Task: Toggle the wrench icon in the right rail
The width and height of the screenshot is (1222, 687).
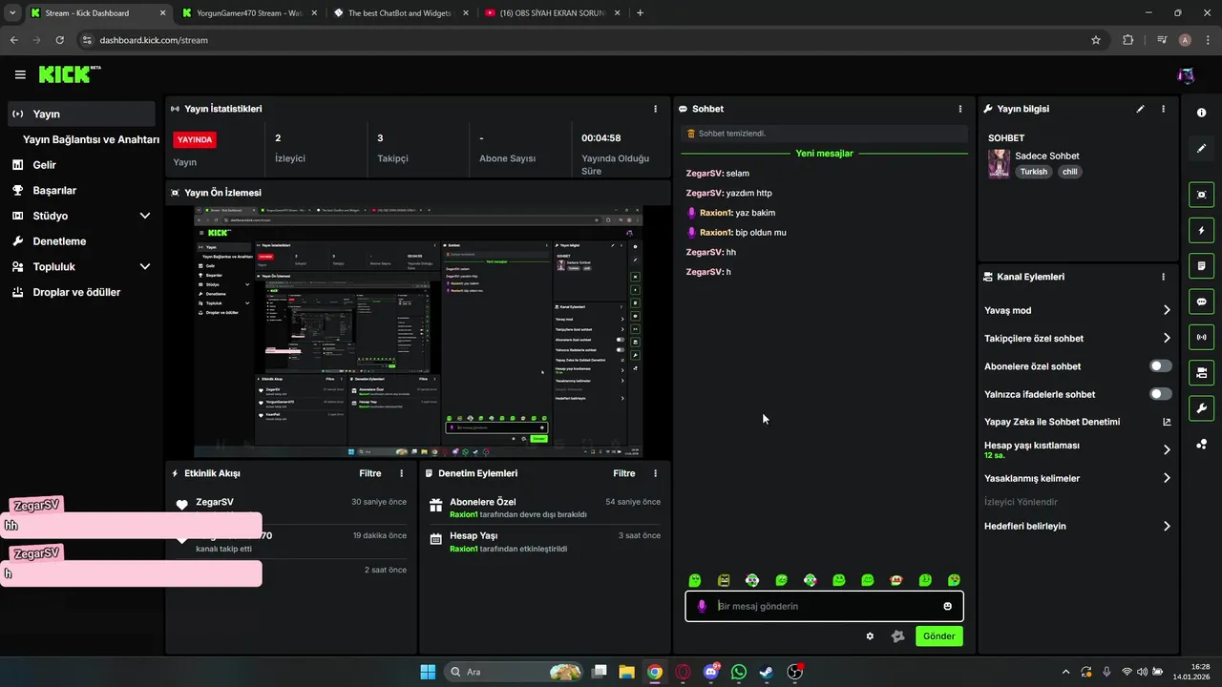Action: pyautogui.click(x=1201, y=408)
